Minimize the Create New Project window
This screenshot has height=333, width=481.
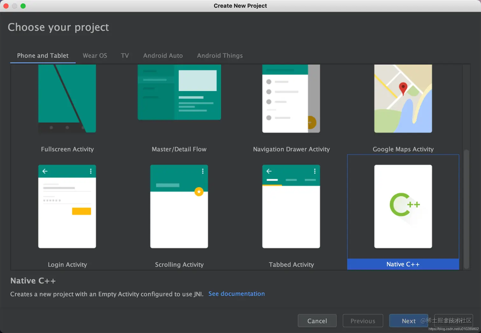coord(15,6)
